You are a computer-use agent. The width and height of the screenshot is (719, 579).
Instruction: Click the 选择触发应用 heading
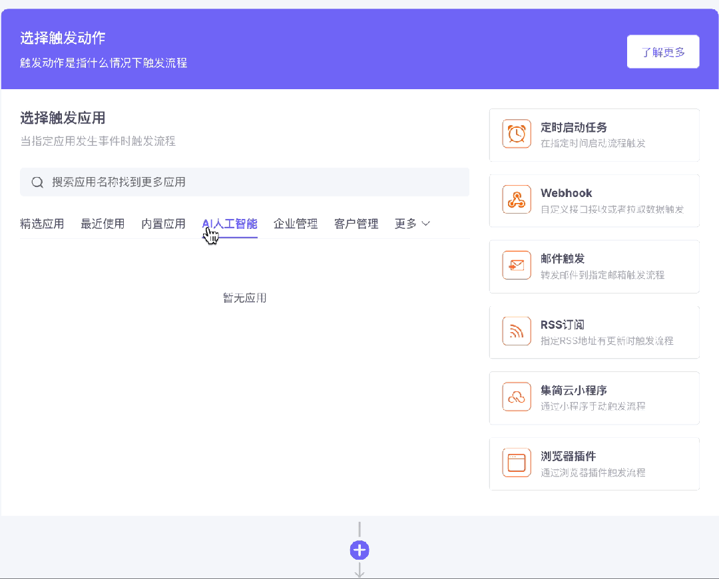tap(63, 118)
